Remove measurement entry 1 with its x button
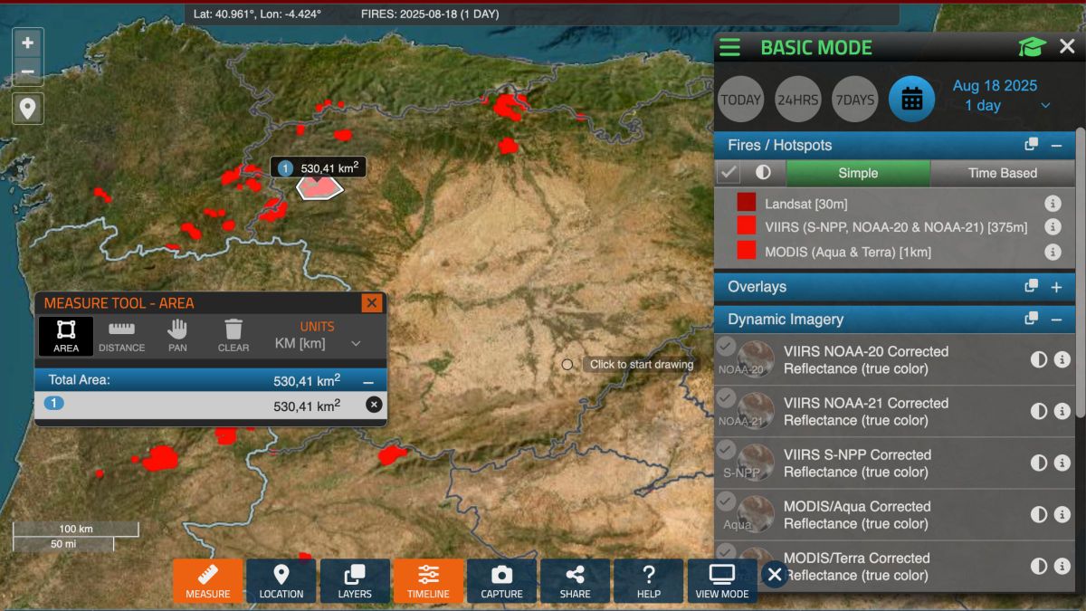1086x611 pixels. [x=373, y=404]
